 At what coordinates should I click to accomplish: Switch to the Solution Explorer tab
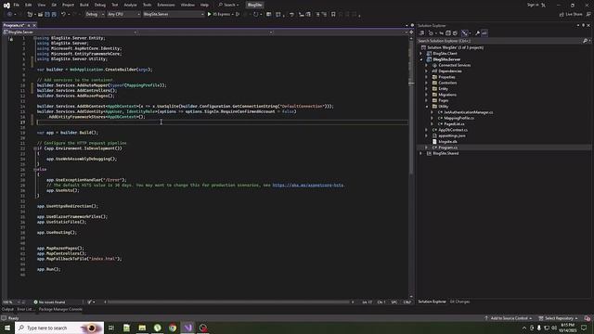tap(432, 302)
